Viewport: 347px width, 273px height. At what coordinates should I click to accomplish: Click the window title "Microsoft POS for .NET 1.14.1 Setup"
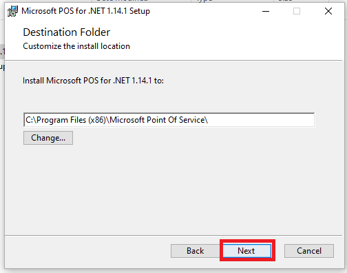pos(85,11)
